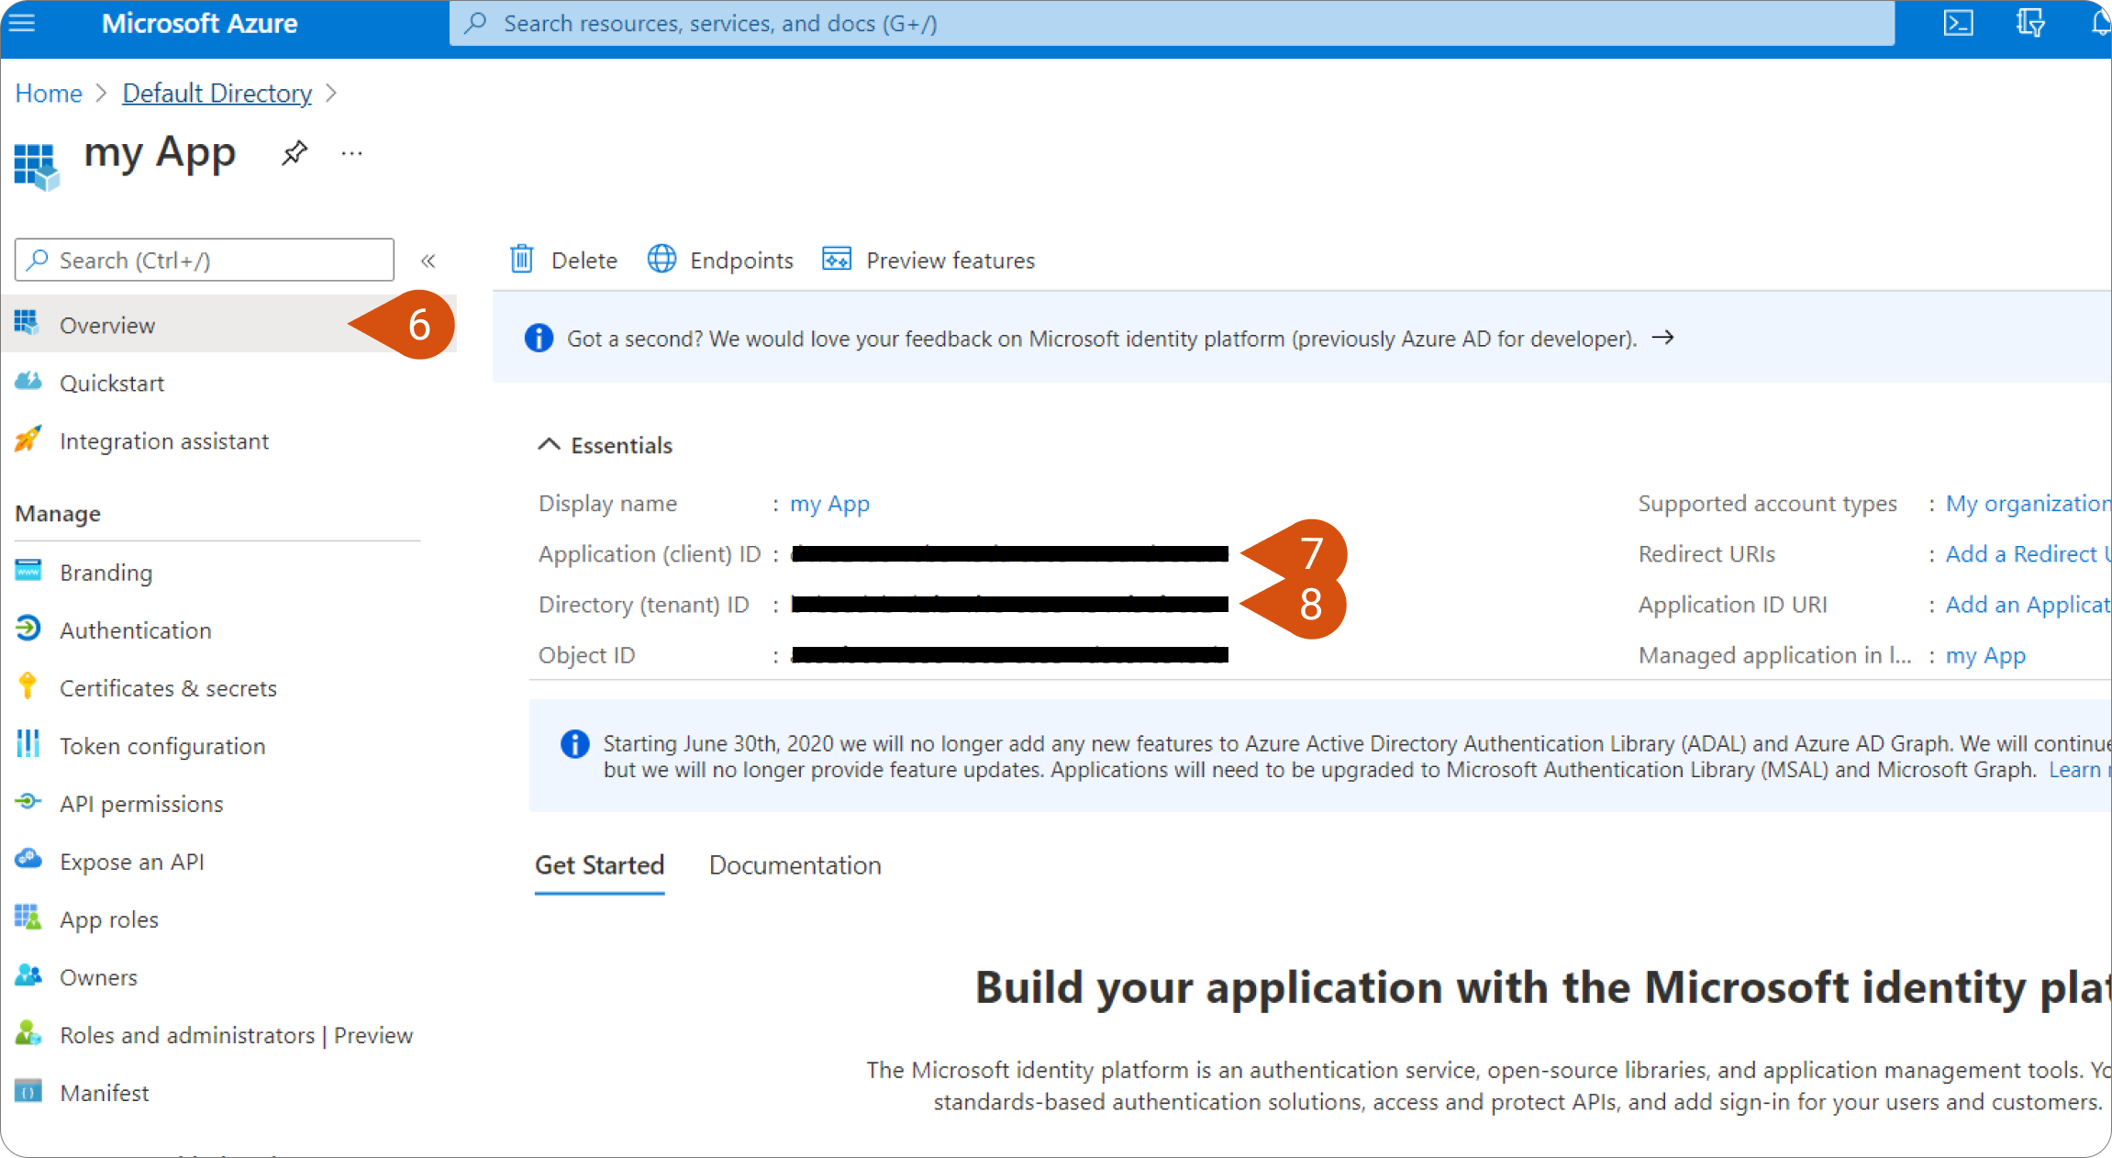The width and height of the screenshot is (2112, 1158).
Task: Open the Learn more link in ADAL notice
Action: [2081, 770]
